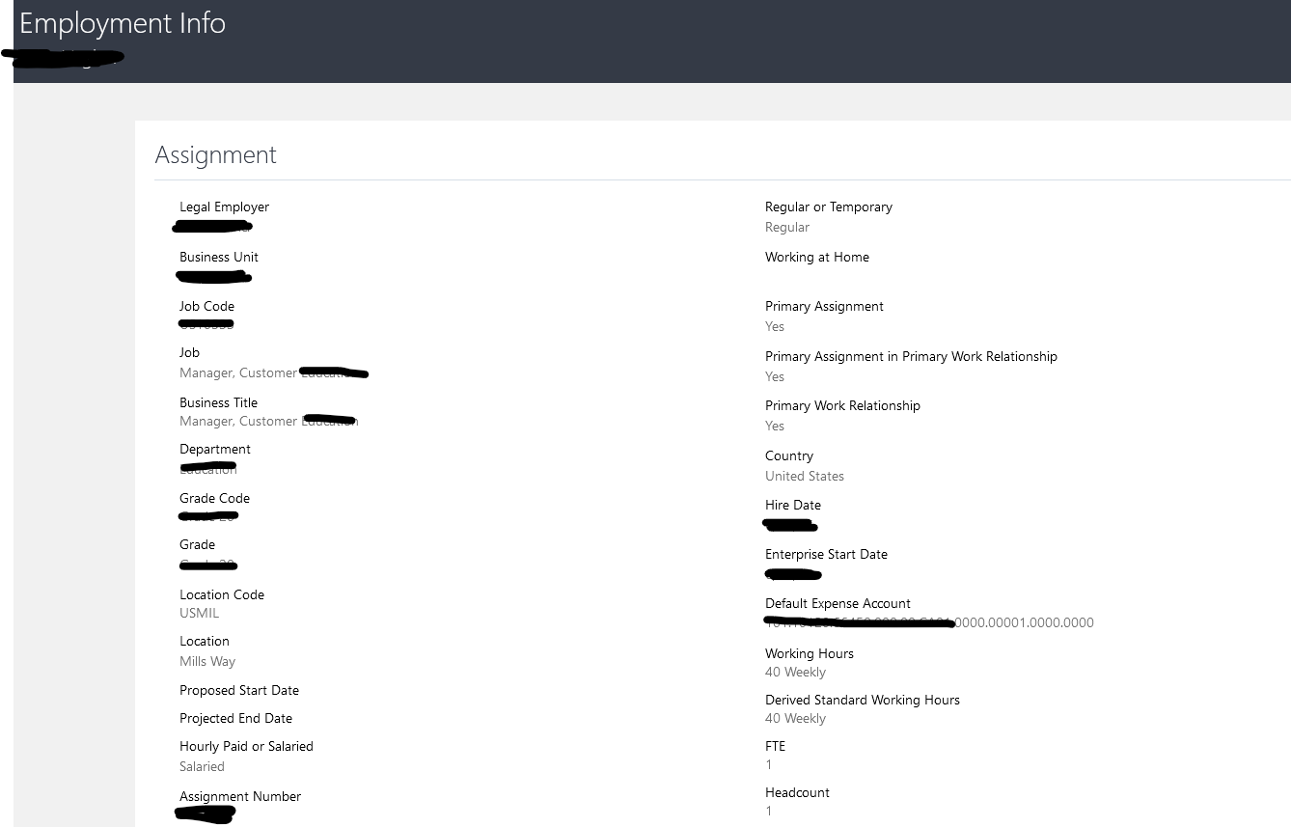Click the Regular value under Regular or Temporary
1291x827 pixels.
pyautogui.click(x=787, y=227)
